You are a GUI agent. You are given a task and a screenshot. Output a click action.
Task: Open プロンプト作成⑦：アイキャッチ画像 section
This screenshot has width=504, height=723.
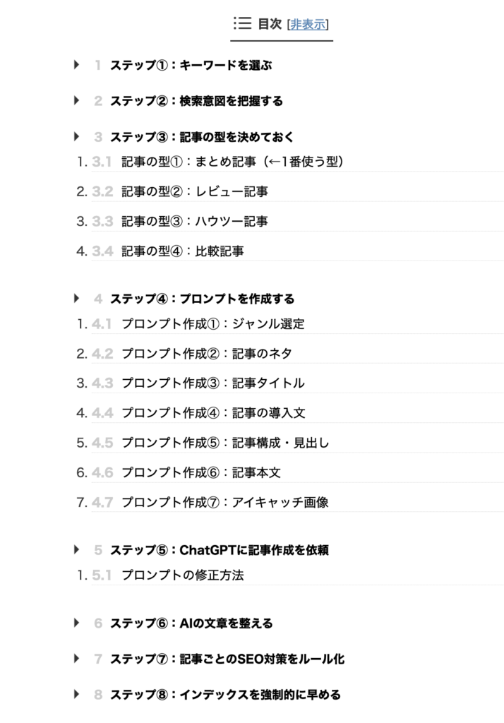(225, 502)
